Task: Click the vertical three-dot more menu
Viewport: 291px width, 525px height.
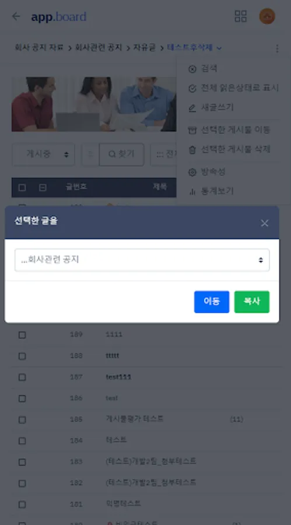Action: [277, 48]
